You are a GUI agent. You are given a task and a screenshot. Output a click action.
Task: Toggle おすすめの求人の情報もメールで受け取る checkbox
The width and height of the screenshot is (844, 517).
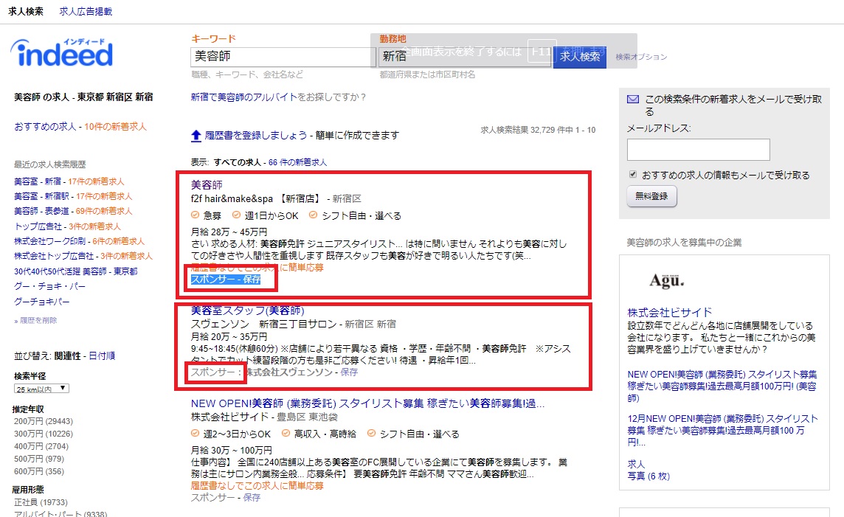click(x=633, y=174)
